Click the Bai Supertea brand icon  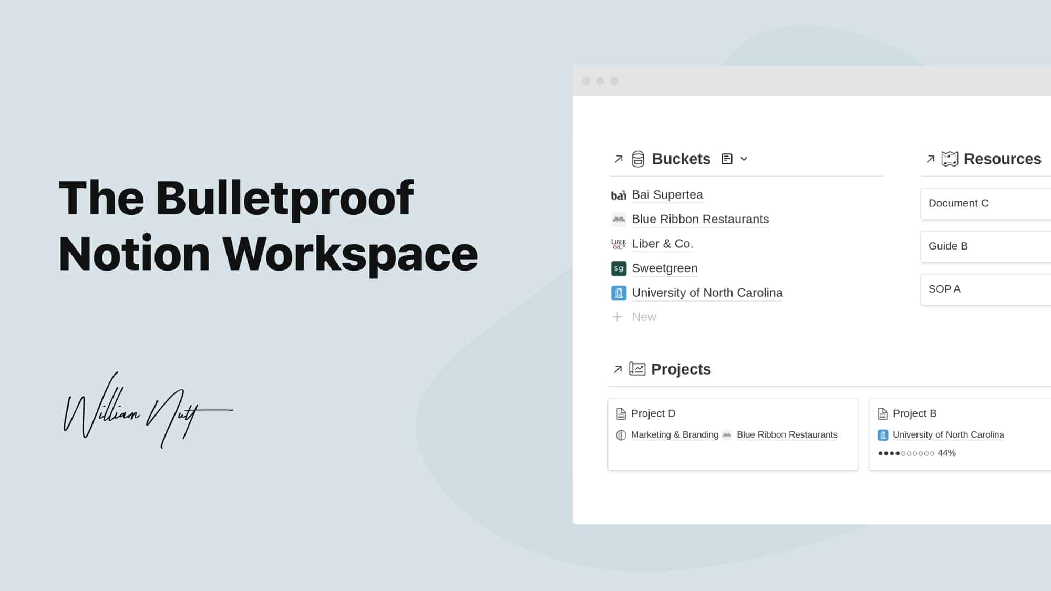(x=619, y=194)
